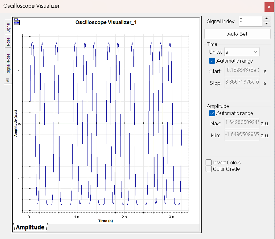
Task: Click the menu icon in the graph's top-left corner
Action: [x=17, y=22]
